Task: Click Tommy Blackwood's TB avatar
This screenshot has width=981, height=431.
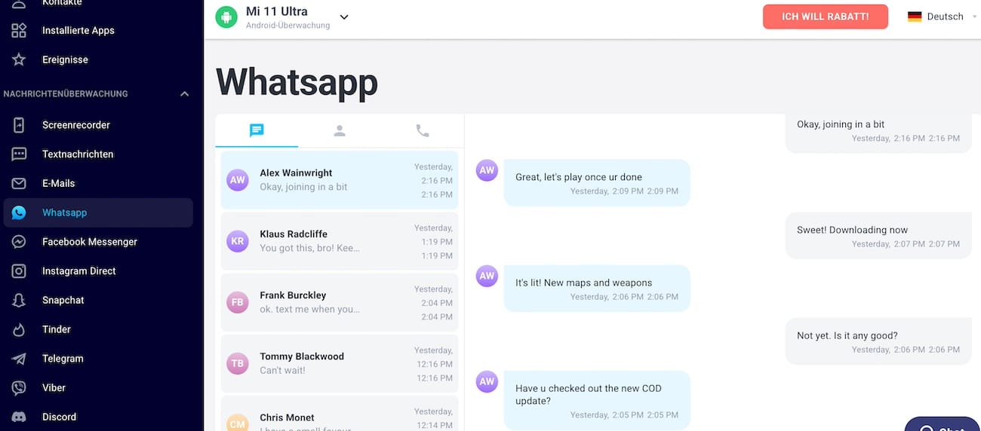Action: 238,363
